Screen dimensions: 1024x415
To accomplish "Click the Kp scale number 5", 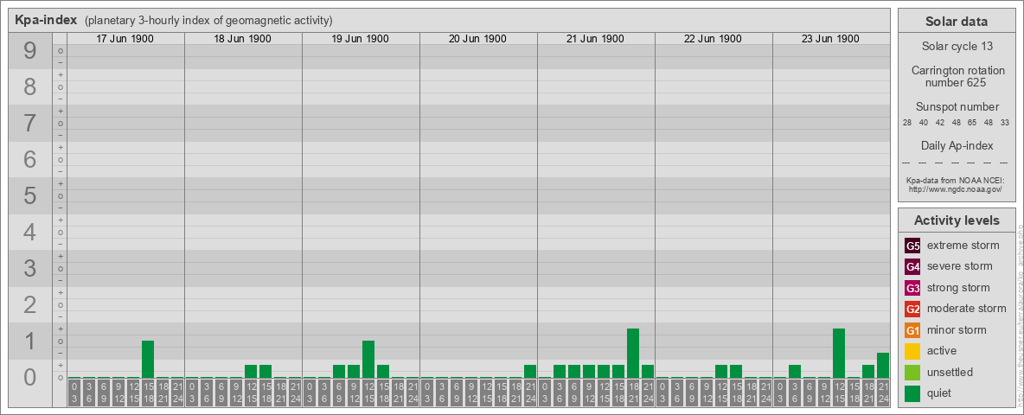I will pyautogui.click(x=29, y=195).
